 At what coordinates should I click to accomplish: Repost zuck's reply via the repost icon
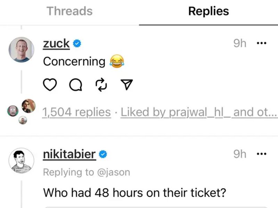point(101,84)
